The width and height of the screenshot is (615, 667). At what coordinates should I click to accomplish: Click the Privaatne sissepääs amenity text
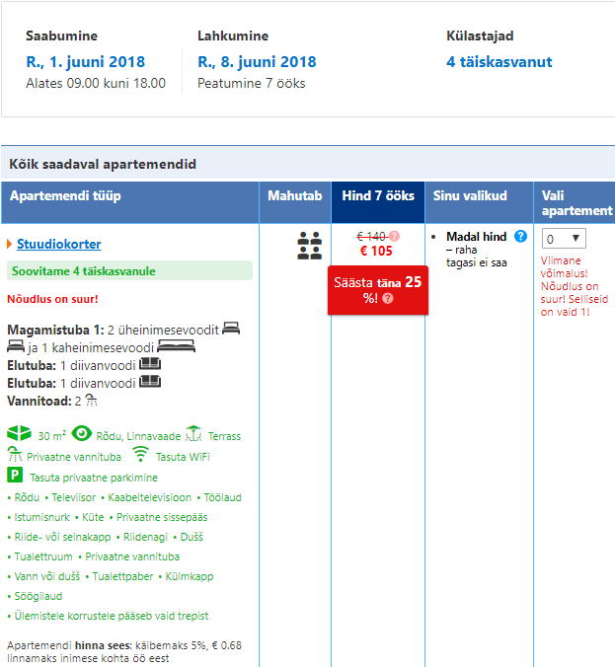(162, 517)
